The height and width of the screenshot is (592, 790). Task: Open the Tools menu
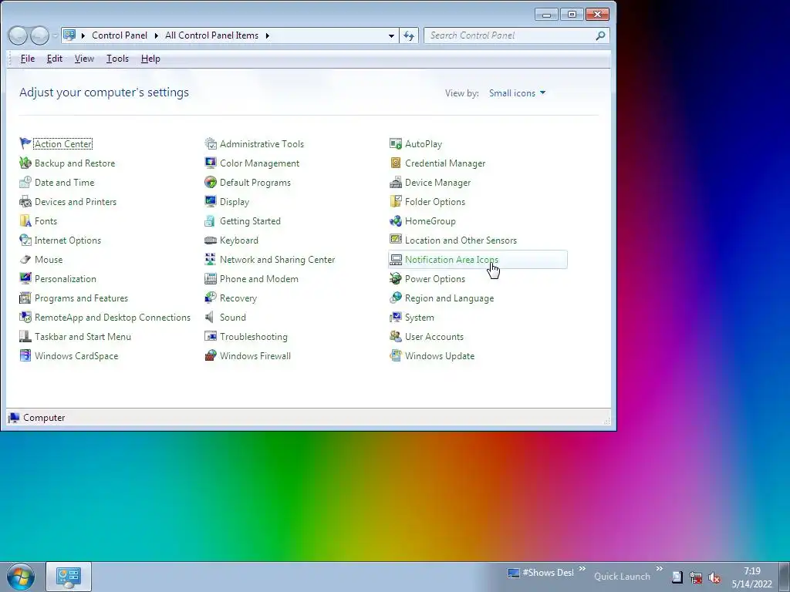[x=117, y=59]
